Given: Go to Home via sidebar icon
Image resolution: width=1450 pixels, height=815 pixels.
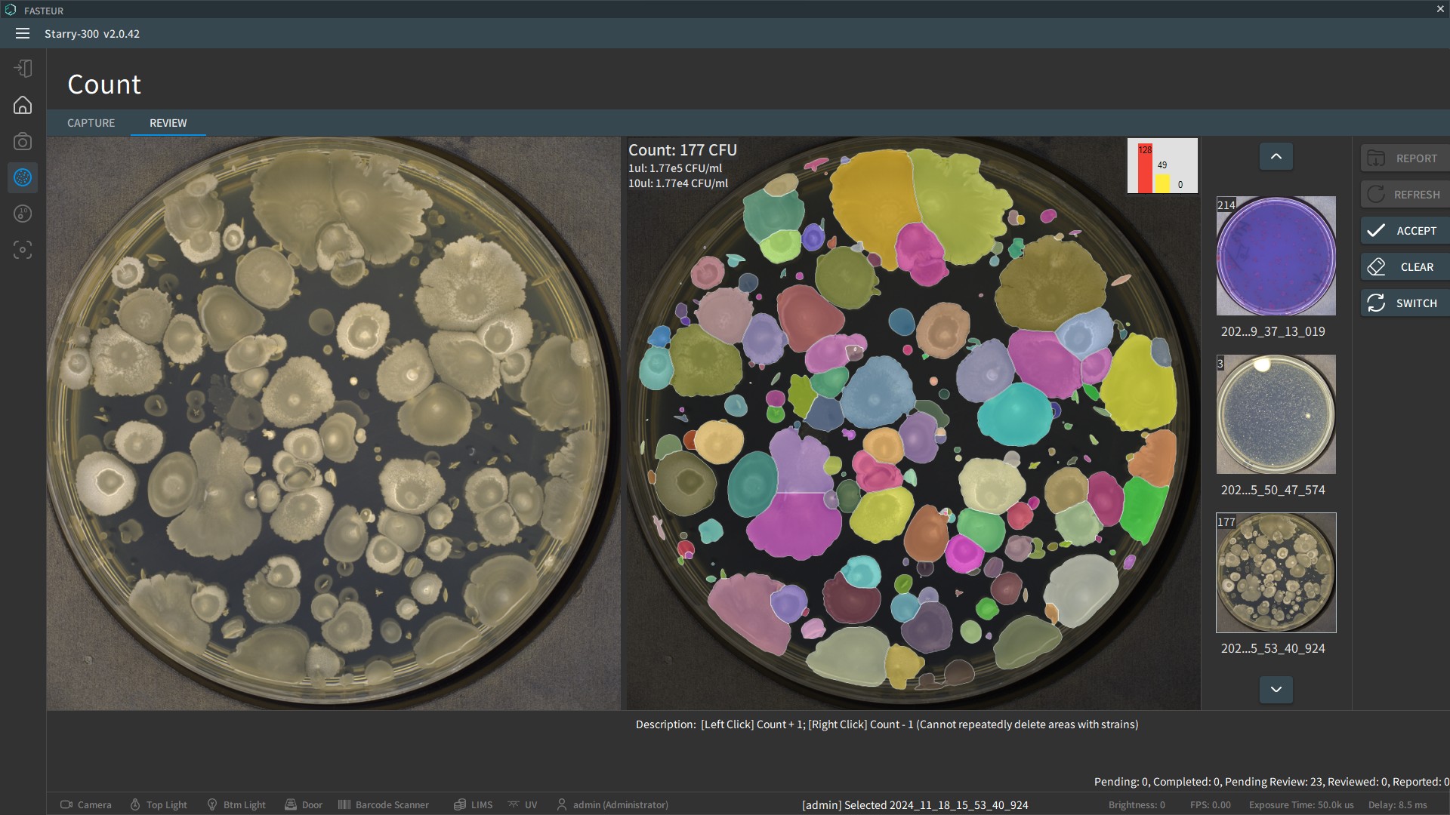Looking at the screenshot, I should pos(23,105).
